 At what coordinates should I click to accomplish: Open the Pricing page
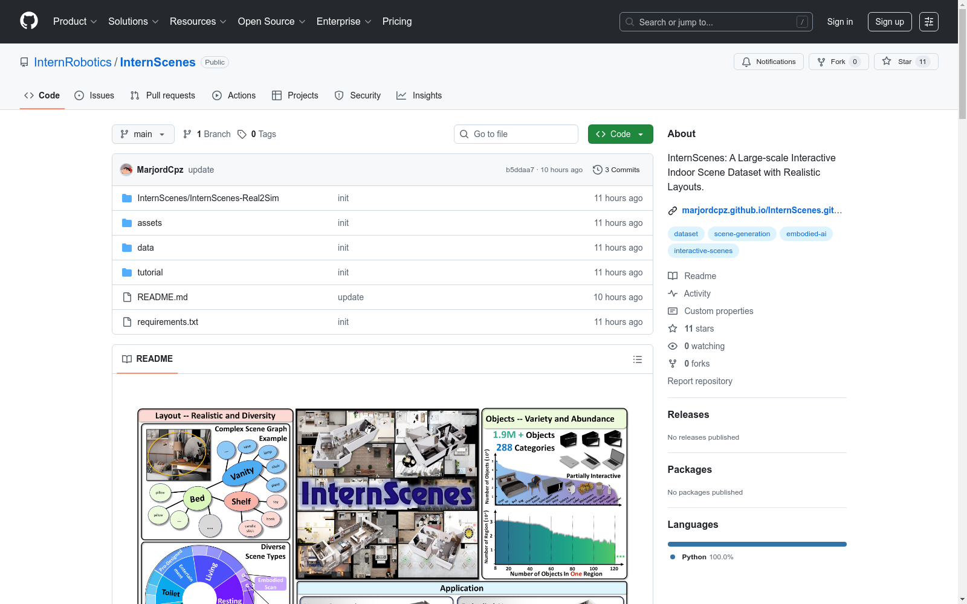click(397, 22)
